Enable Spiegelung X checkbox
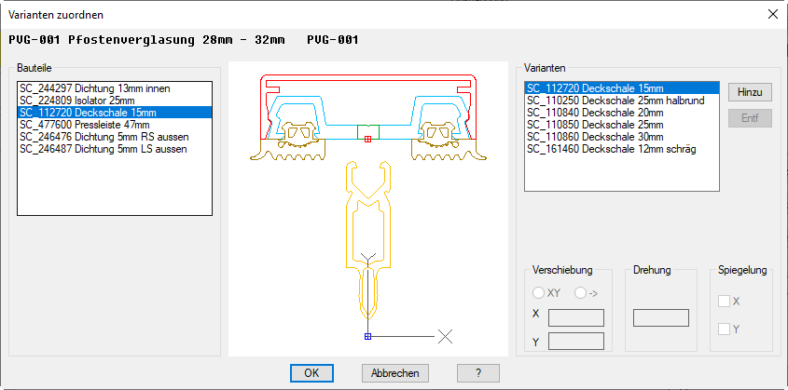 click(724, 302)
